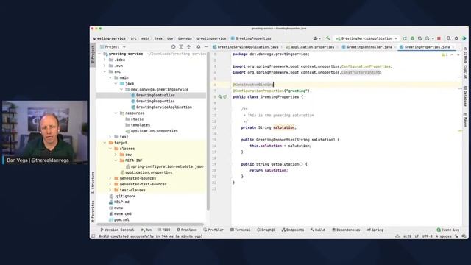Collapse All icon in Project panel header
471x265 pixels.
tap(188, 47)
